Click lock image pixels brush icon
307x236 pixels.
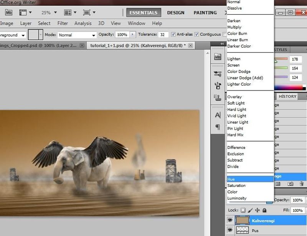(250, 210)
